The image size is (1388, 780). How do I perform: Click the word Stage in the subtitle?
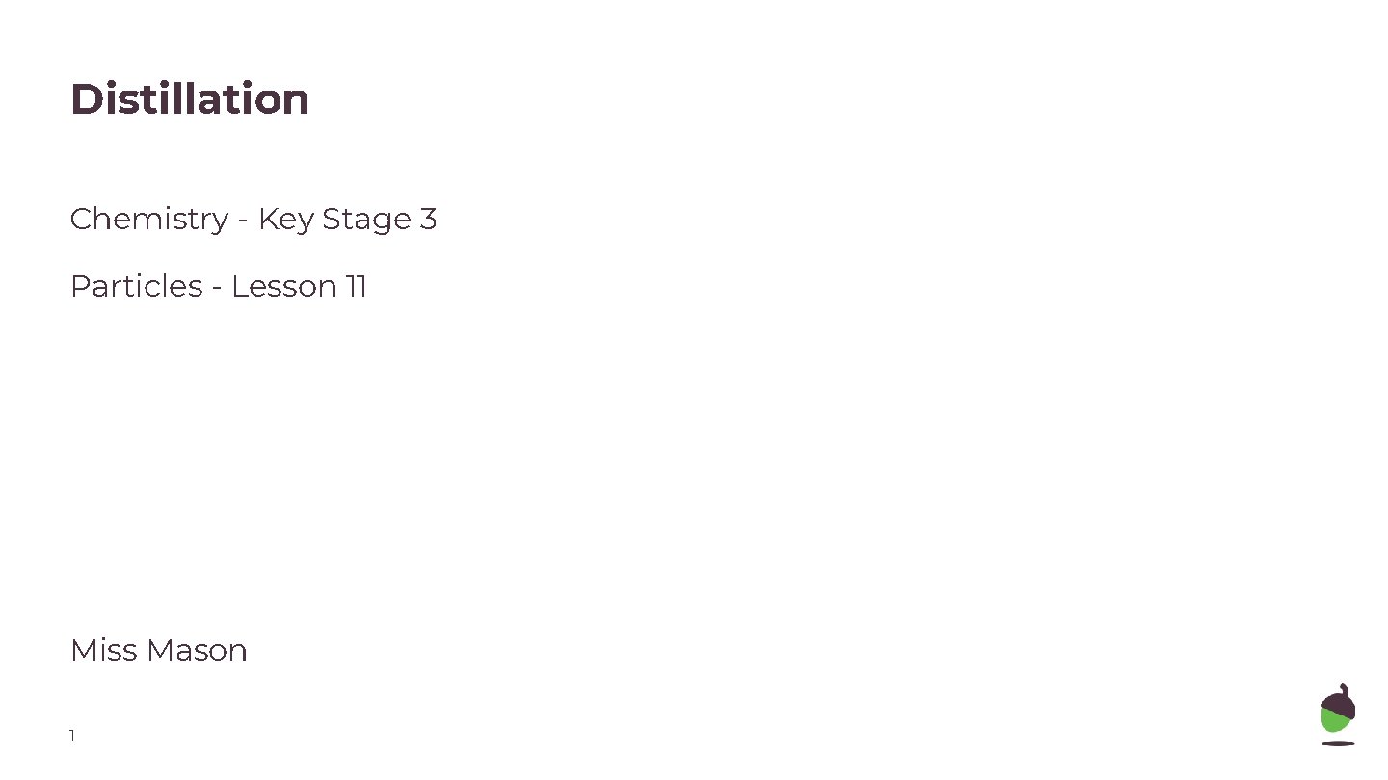pyautogui.click(x=366, y=220)
